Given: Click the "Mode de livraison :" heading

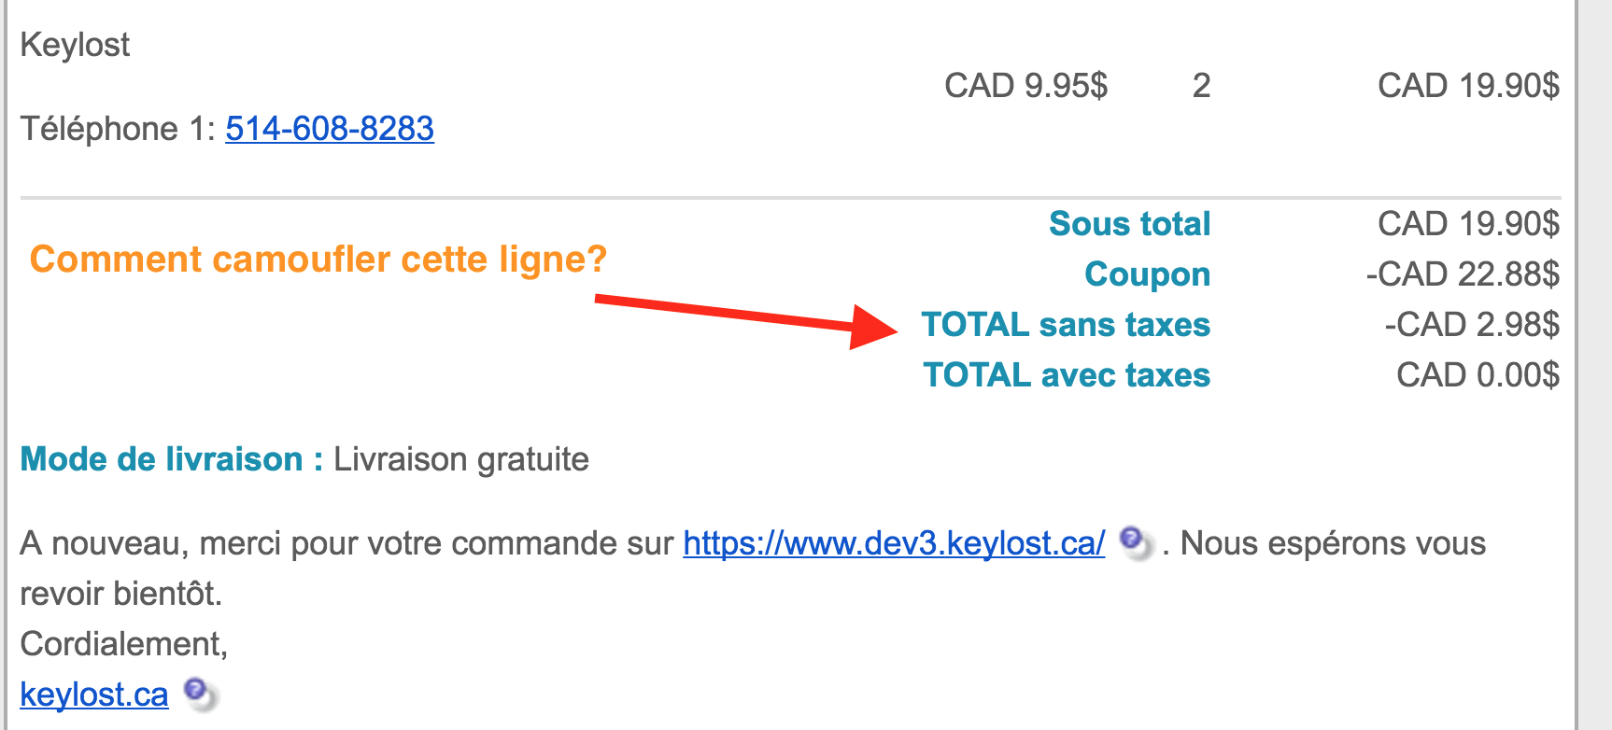Looking at the screenshot, I should (172, 459).
